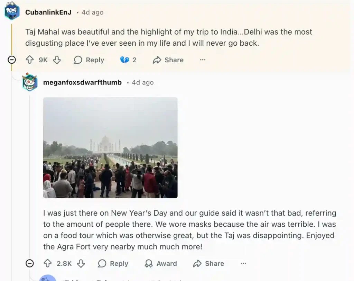Upvote meganfoxsdwarfthumb's reply

[48, 263]
